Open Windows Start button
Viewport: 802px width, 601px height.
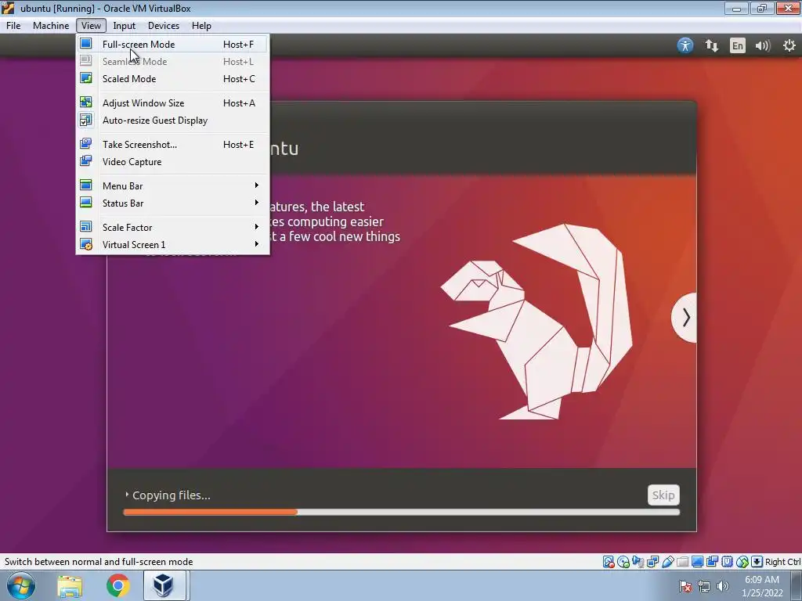pos(21,585)
